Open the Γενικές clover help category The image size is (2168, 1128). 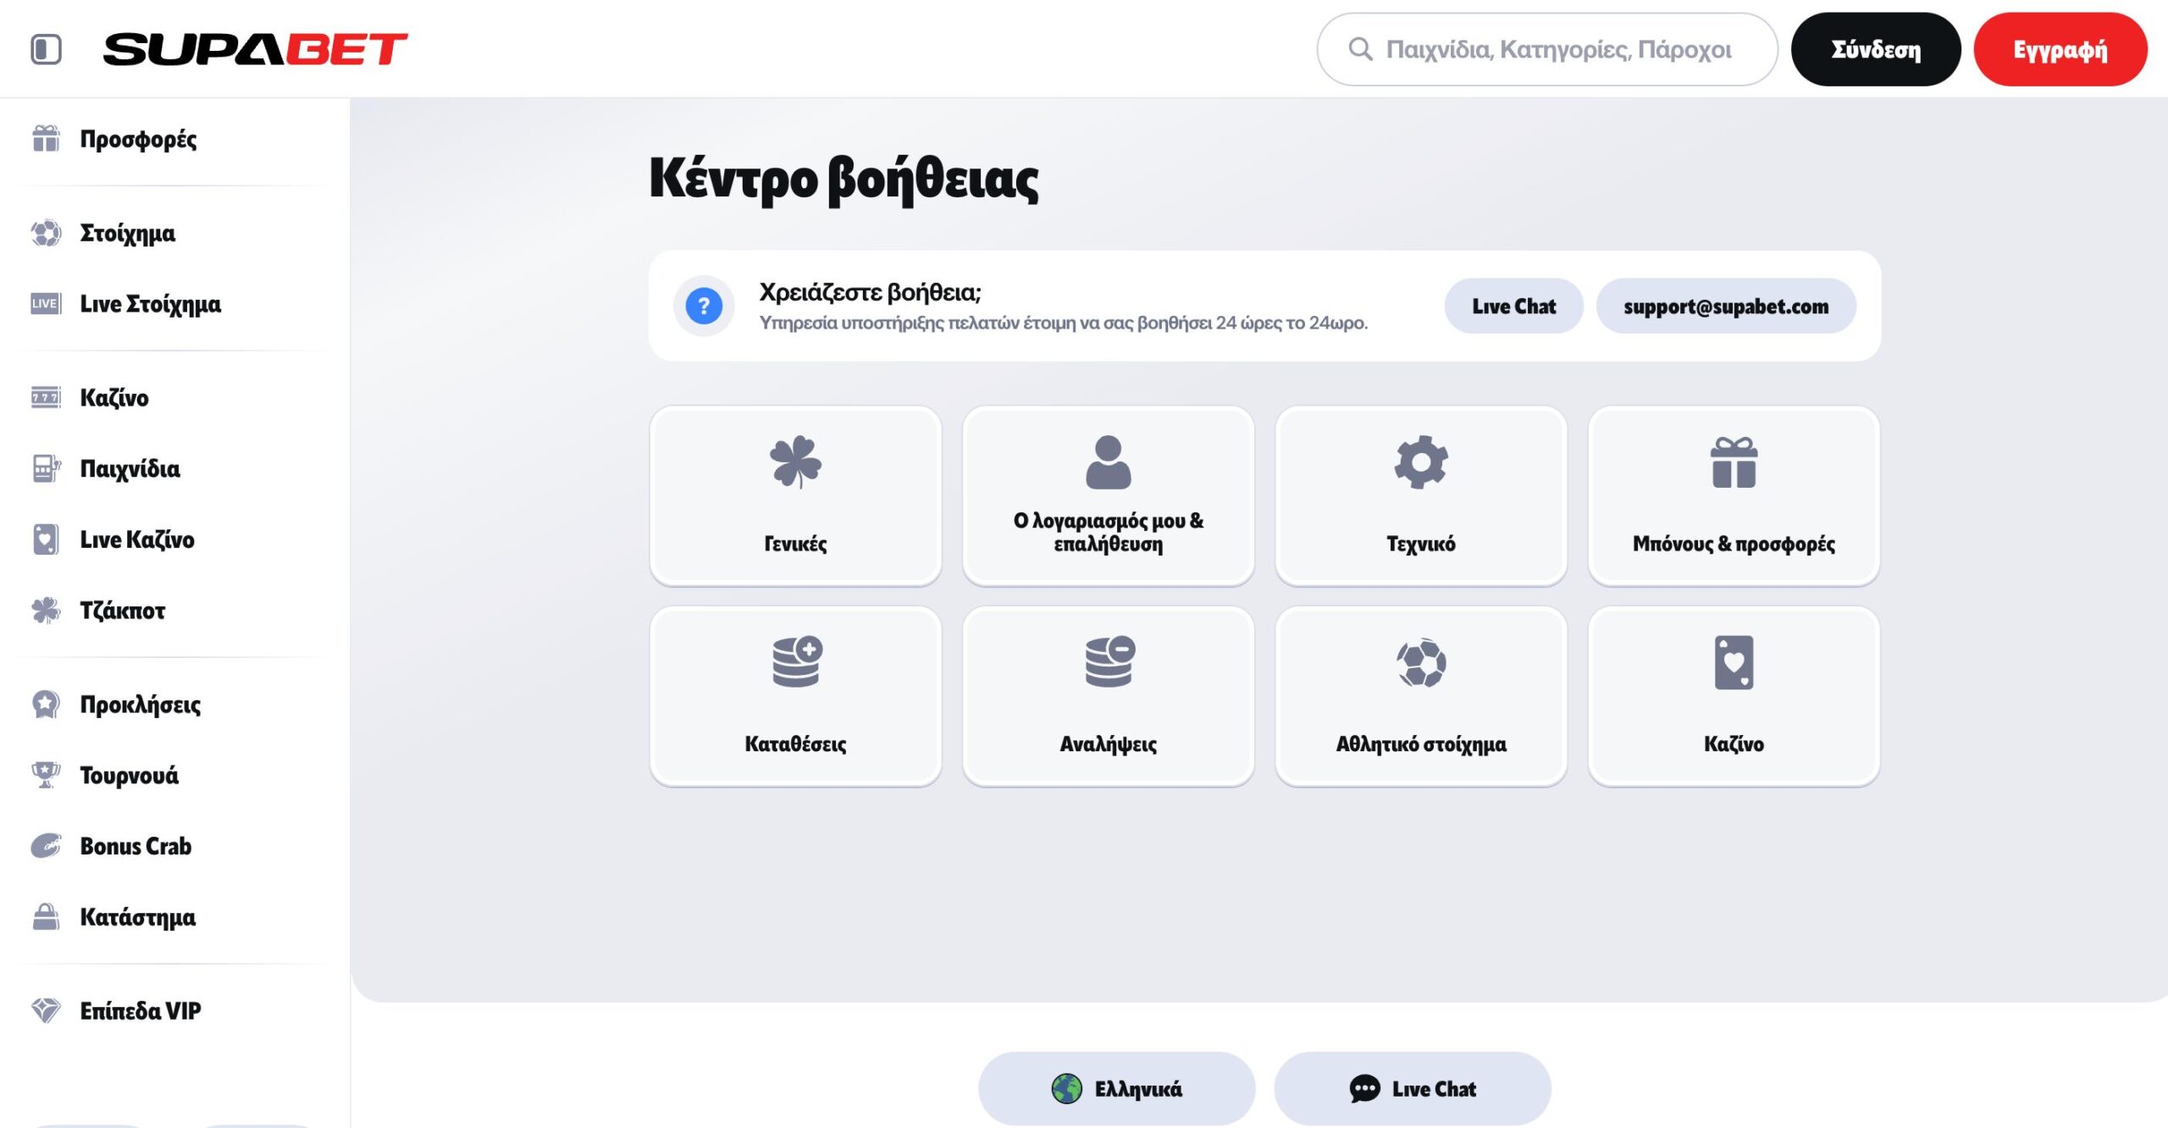click(x=795, y=495)
